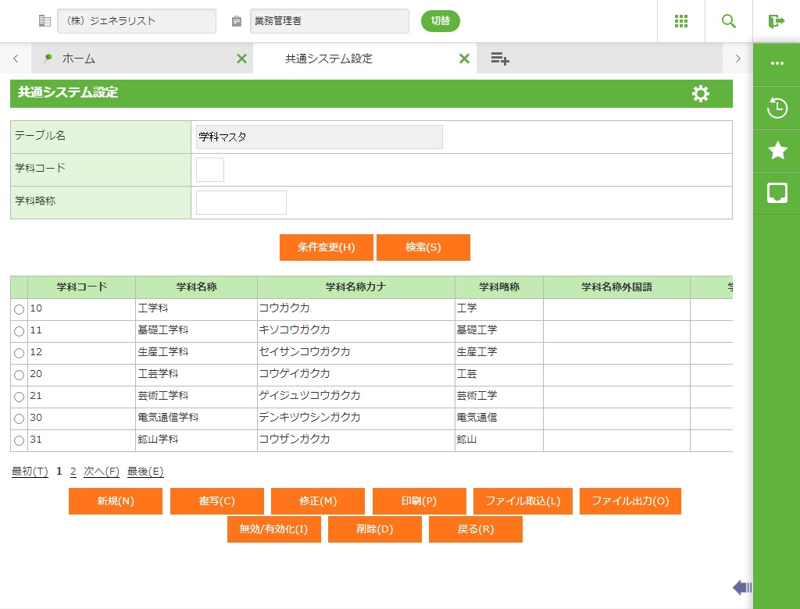Switch to the ホーム tab
This screenshot has height=609, width=800.
coord(78,59)
